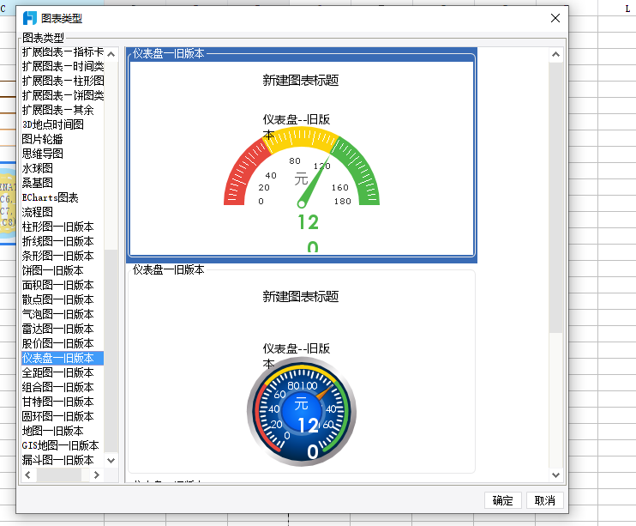Click chart type list scroll-left arrow

(x=28, y=475)
